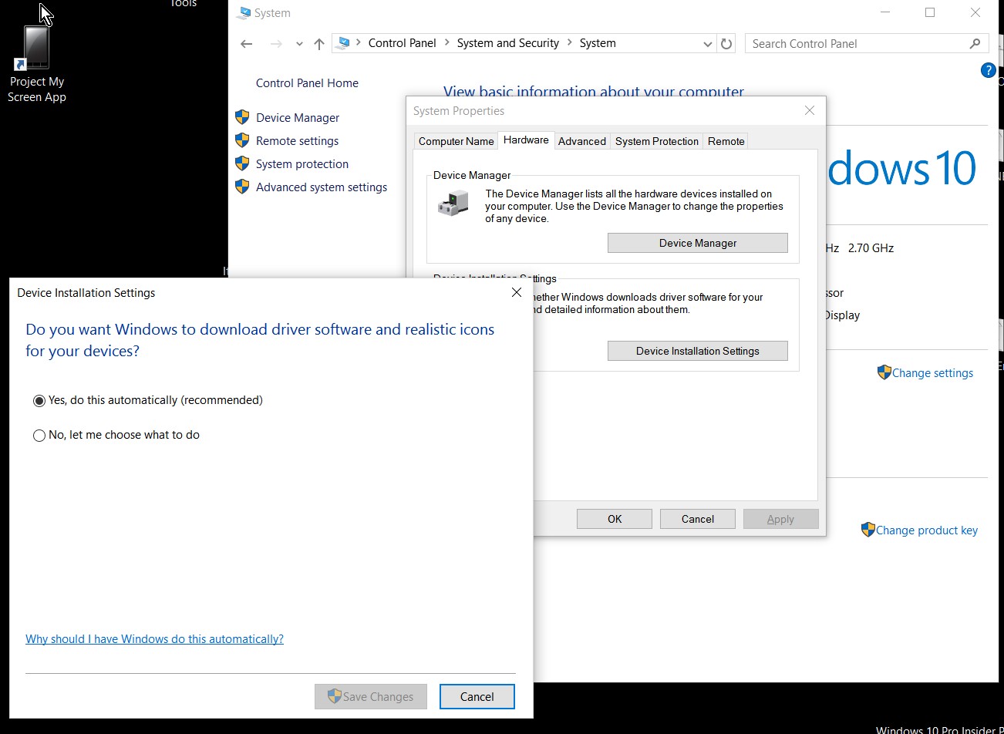The width and height of the screenshot is (1004, 734).
Task: Close the Device Installation Settings dialog
Action: click(x=517, y=293)
